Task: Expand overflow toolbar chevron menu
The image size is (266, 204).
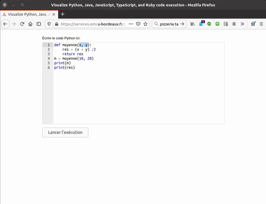Action: (242, 24)
